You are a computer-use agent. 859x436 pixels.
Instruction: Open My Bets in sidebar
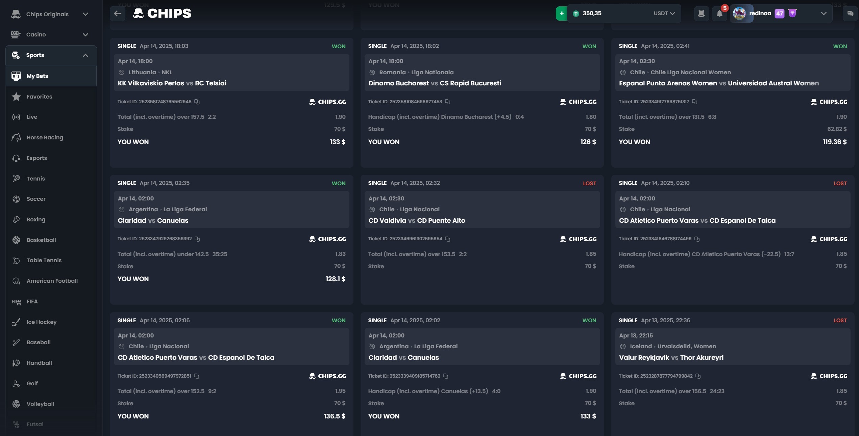coord(51,76)
